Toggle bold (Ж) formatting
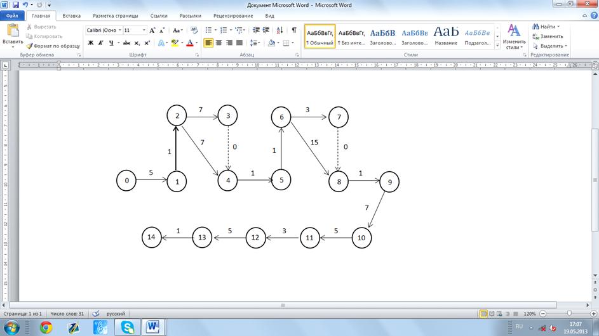Screen dimensions: 599x336 click(x=90, y=42)
